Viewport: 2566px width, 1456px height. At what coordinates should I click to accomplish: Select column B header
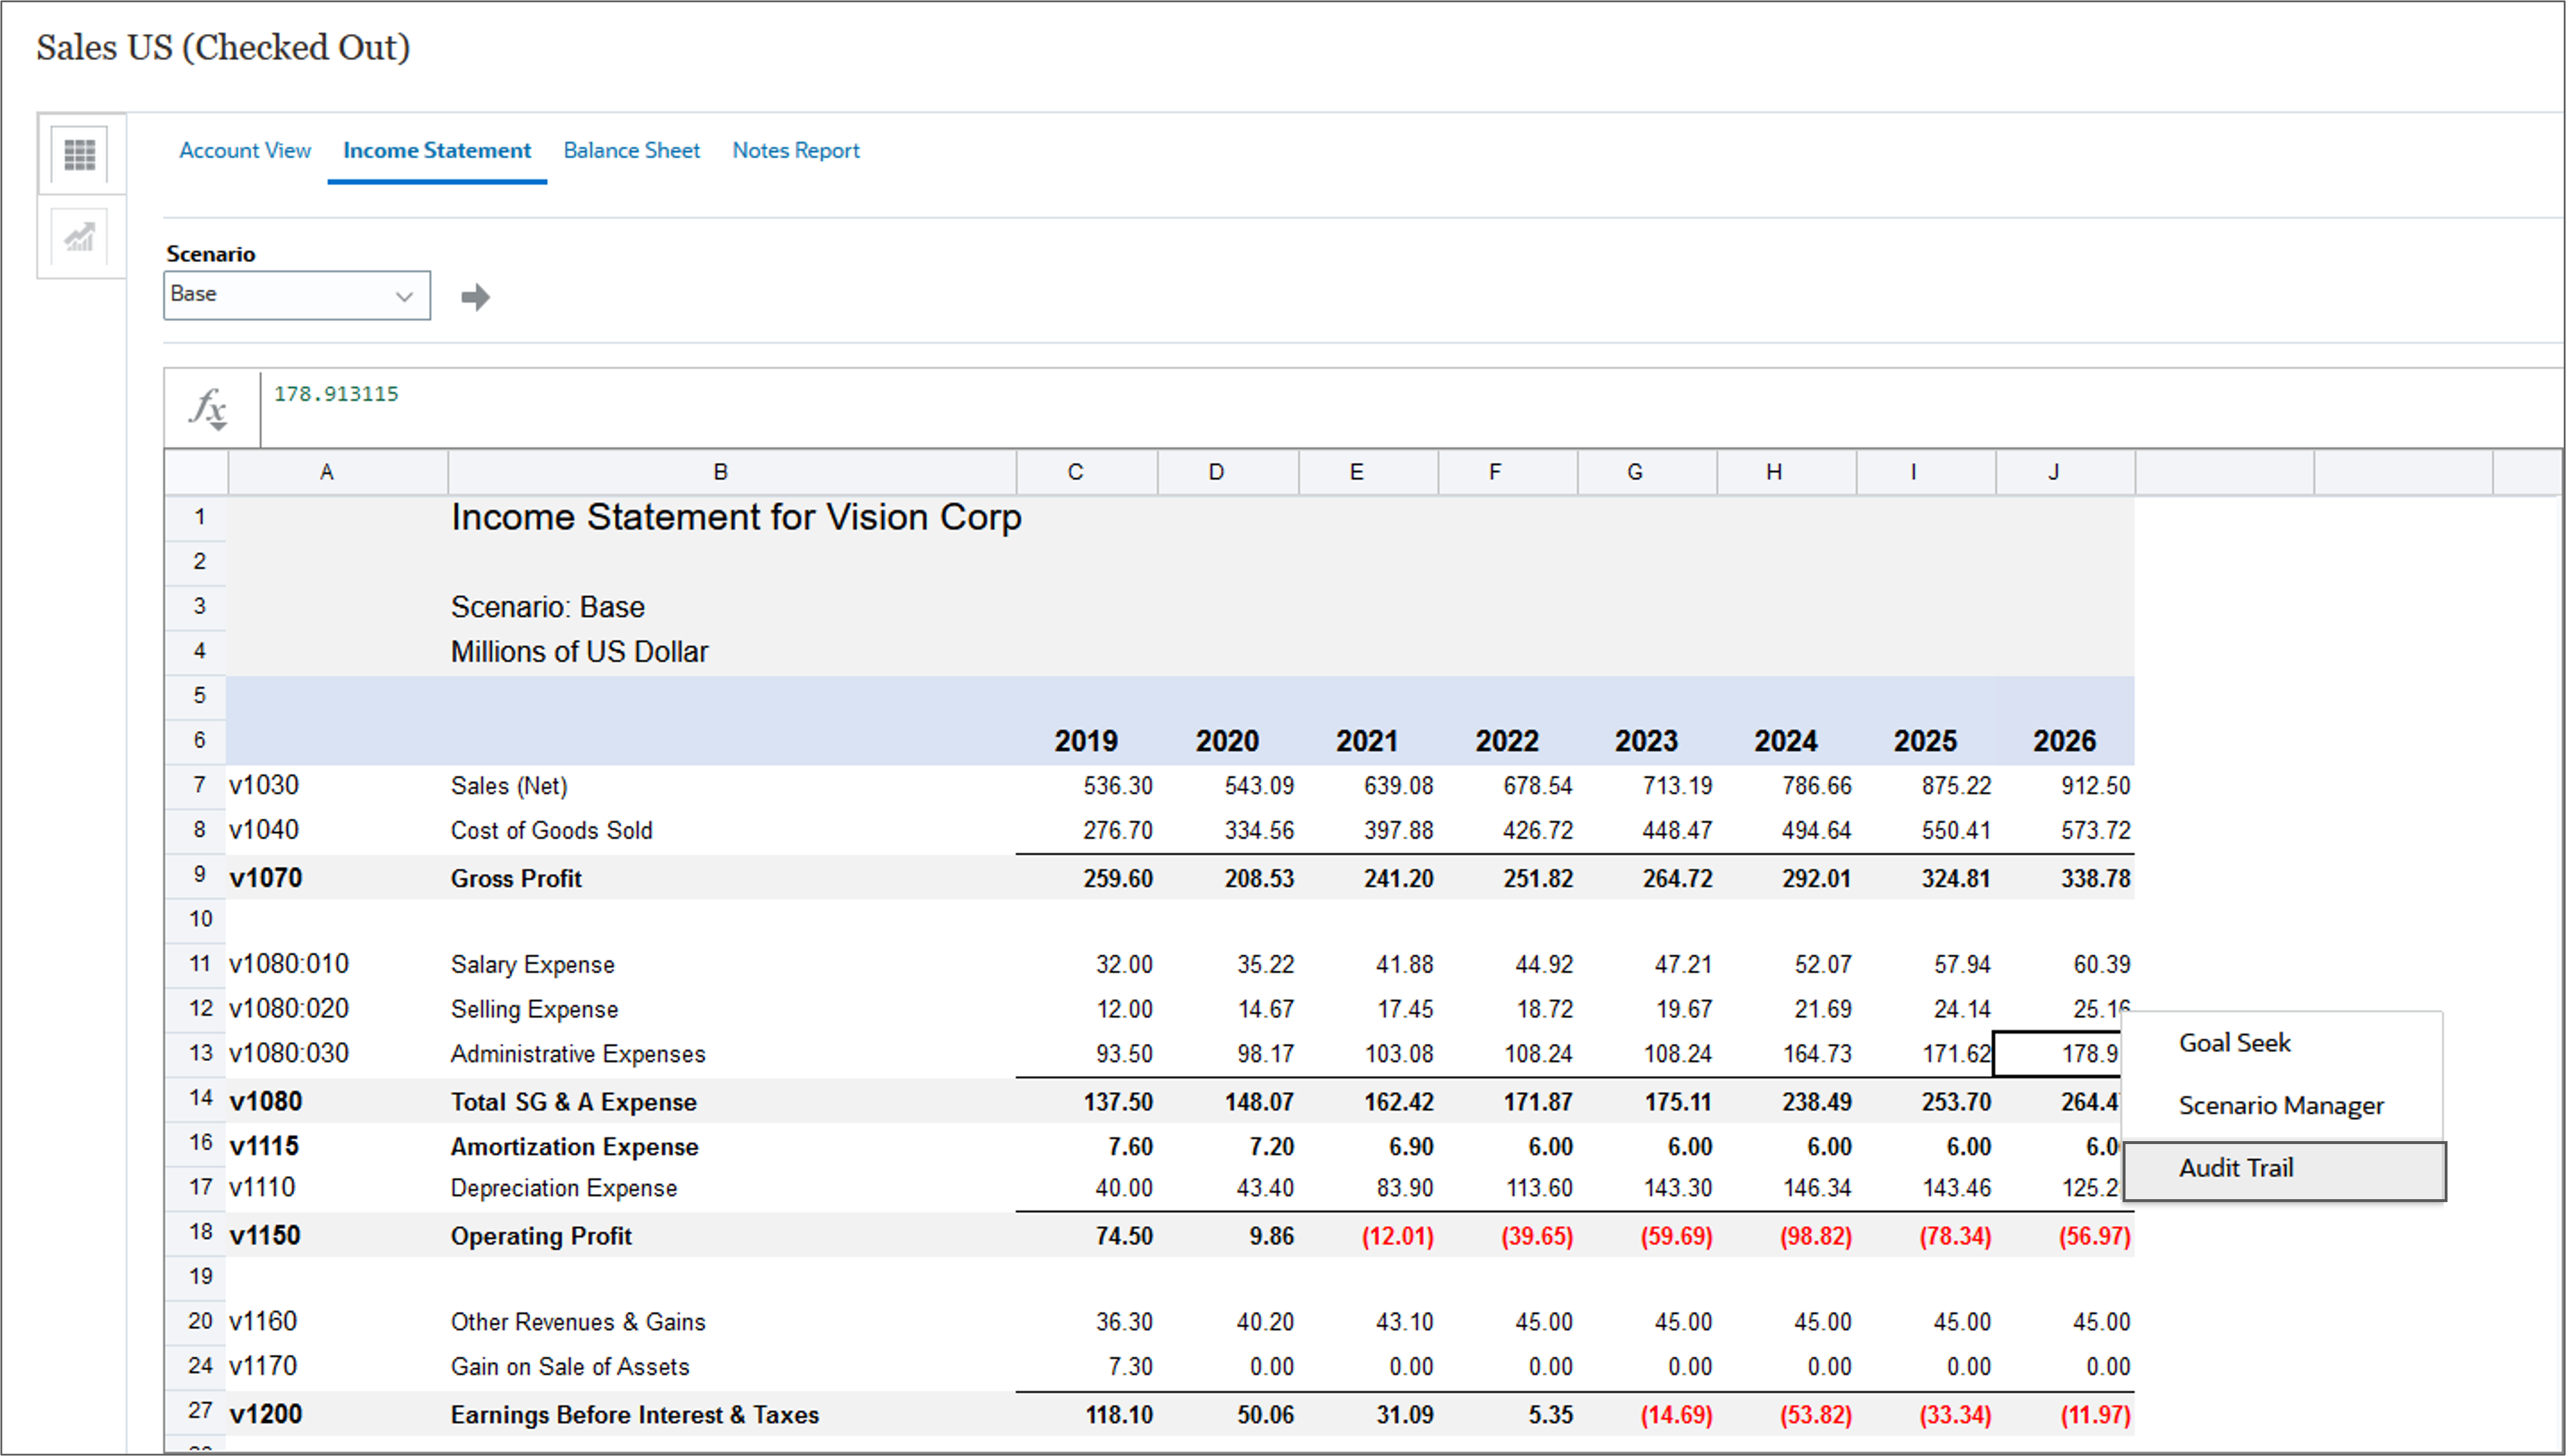click(720, 472)
